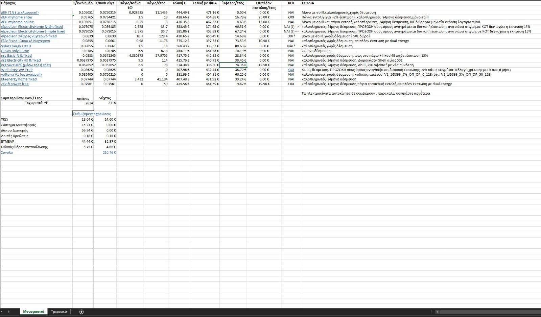Select the 59.84 € Δίκτυο Διανομής value

coord(83,130)
